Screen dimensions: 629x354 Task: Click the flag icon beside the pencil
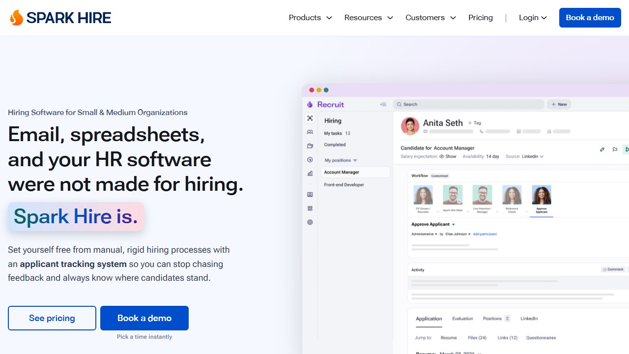615,149
